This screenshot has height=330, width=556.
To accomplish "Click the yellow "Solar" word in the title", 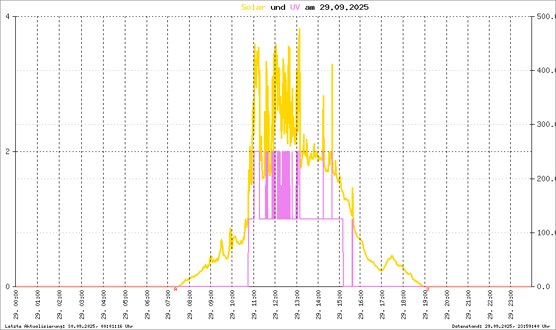I will coord(253,8).
